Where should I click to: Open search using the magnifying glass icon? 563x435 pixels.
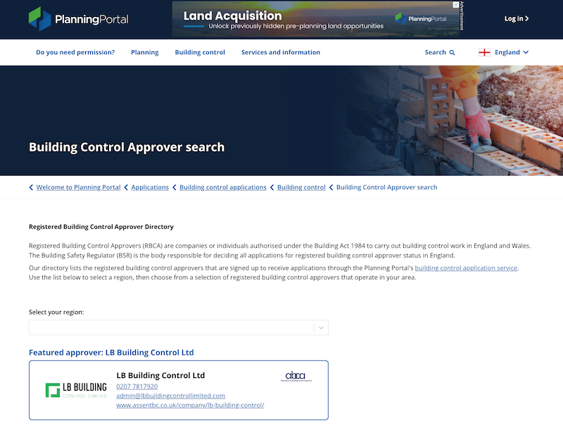tap(453, 52)
